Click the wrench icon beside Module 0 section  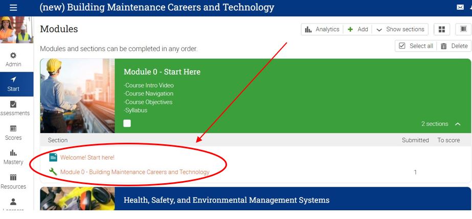pyautogui.click(x=53, y=172)
